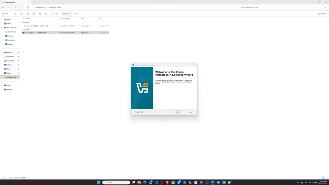Open pinned Music in navigation pane
329x185 pixels.
(x=8, y=69)
